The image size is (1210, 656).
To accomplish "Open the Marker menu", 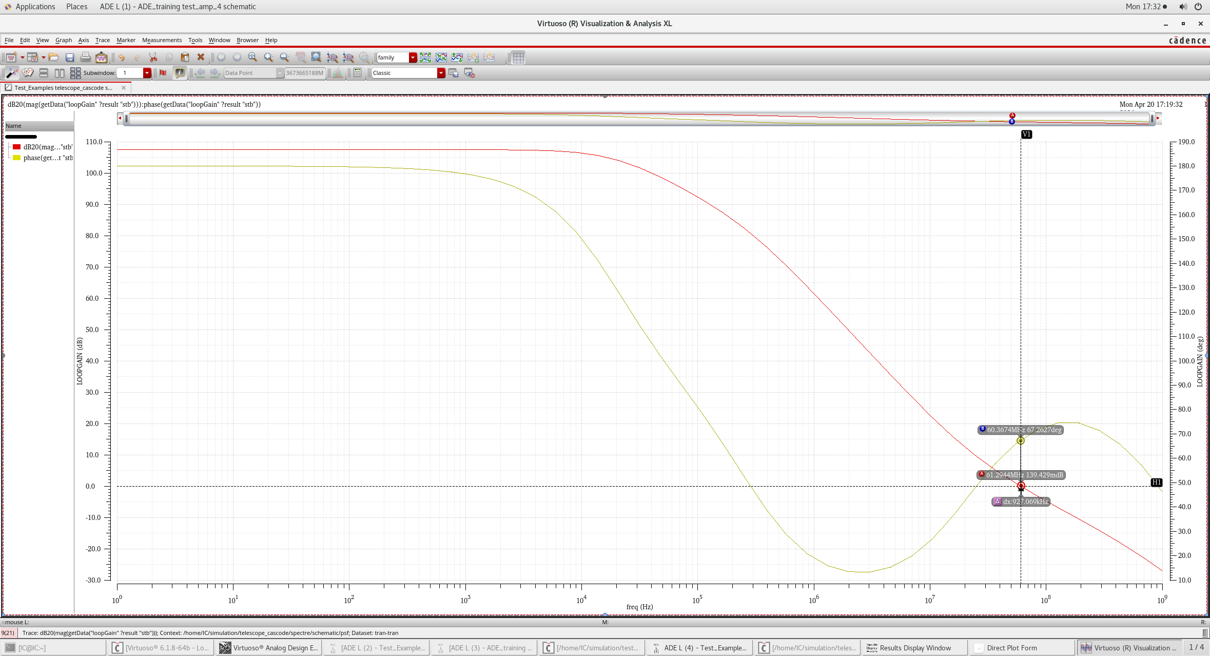I will point(126,40).
